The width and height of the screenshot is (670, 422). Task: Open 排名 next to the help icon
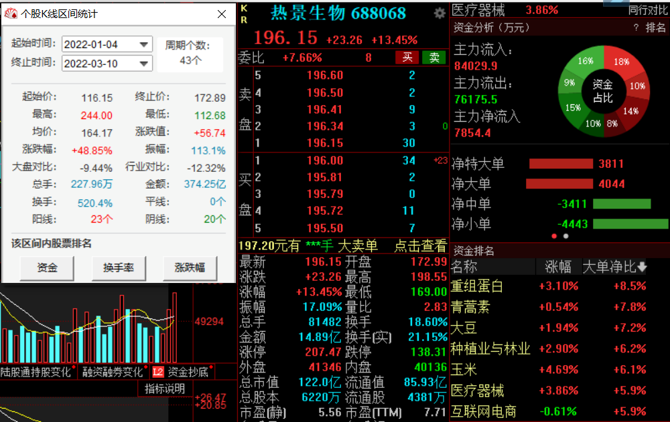[x=655, y=28]
